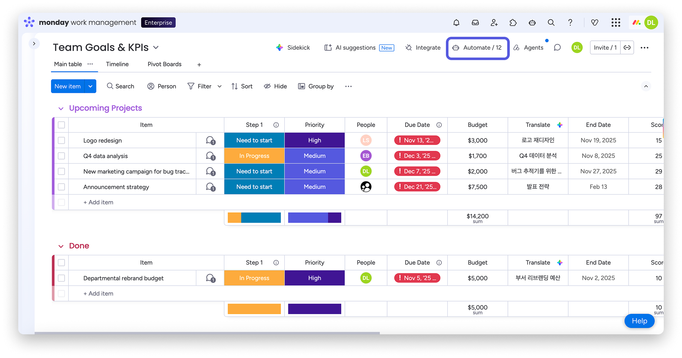Screen dimensions: 682x358
Task: Click the invite members person icon
Action: 494,23
